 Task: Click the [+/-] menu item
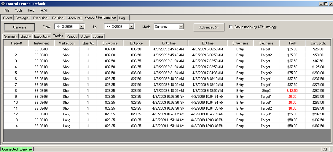pyautogui.click(x=43, y=10)
